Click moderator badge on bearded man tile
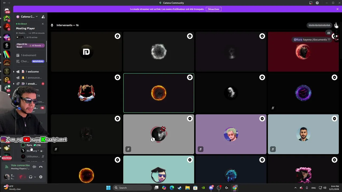 [335, 118]
